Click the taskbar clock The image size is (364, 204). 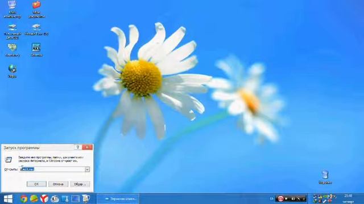click(x=348, y=199)
